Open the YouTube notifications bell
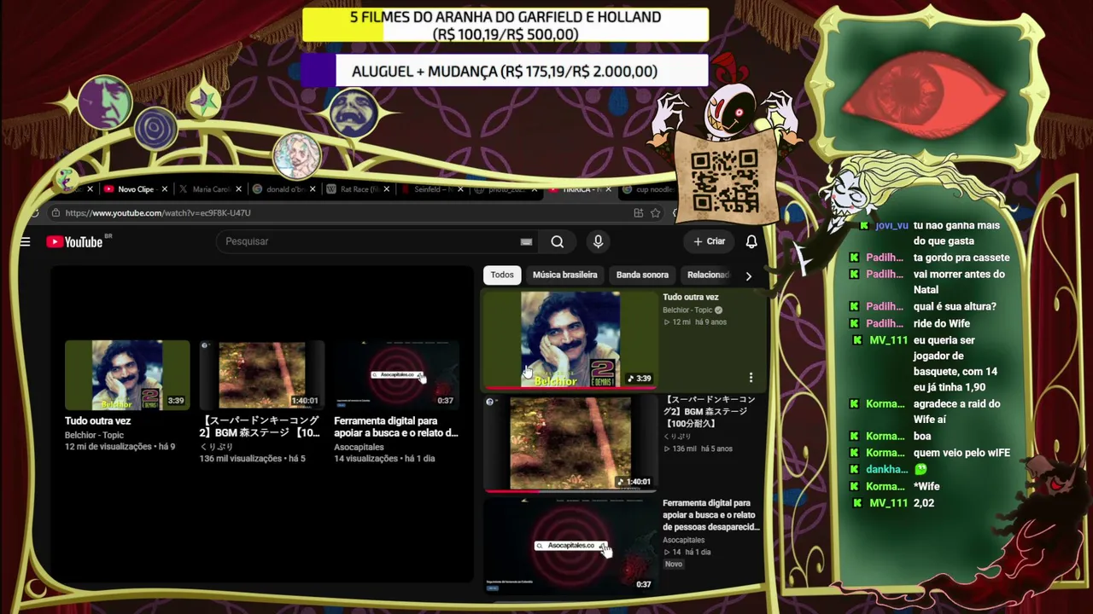 pyautogui.click(x=751, y=241)
